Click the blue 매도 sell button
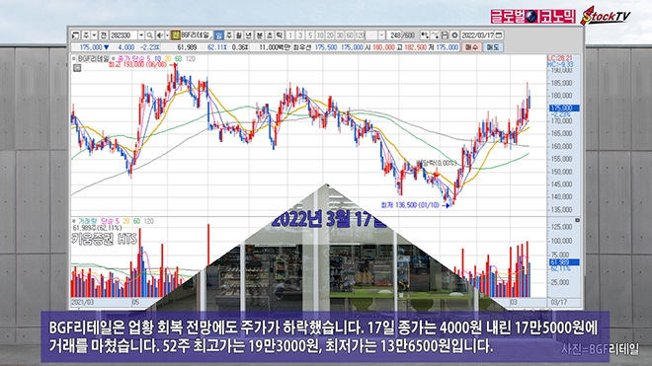 pyautogui.click(x=494, y=47)
